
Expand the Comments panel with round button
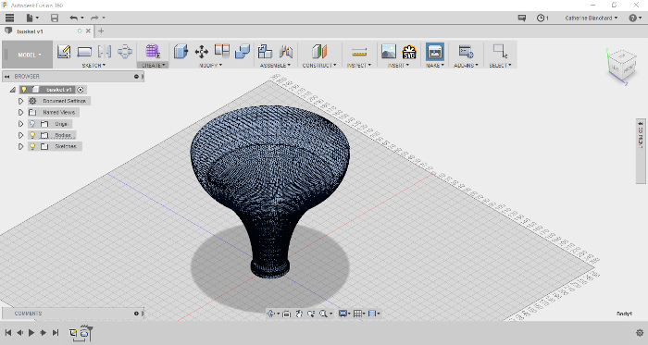coord(136,314)
